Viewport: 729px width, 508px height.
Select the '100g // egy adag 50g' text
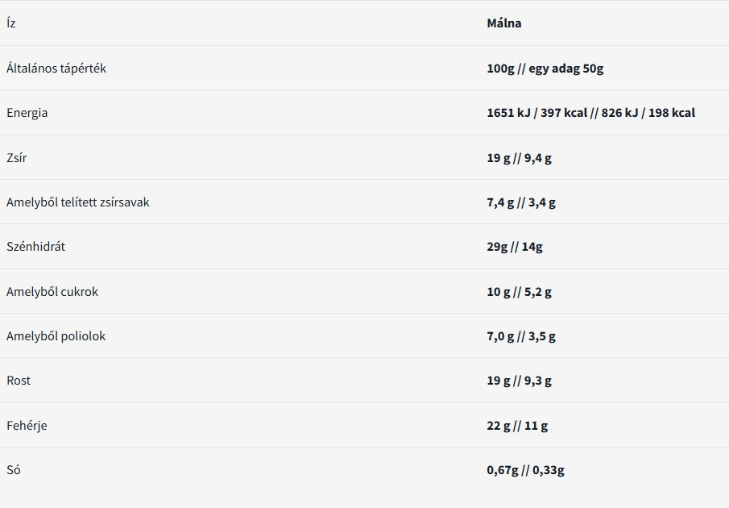[545, 69]
